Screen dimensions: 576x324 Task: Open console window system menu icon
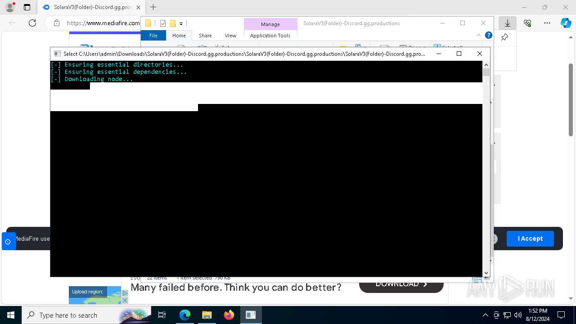coord(57,54)
